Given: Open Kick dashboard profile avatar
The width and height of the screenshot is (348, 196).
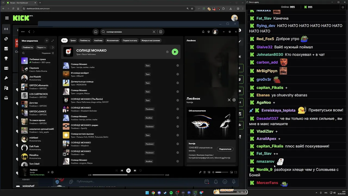Looking at the screenshot, I should point(234,18).
